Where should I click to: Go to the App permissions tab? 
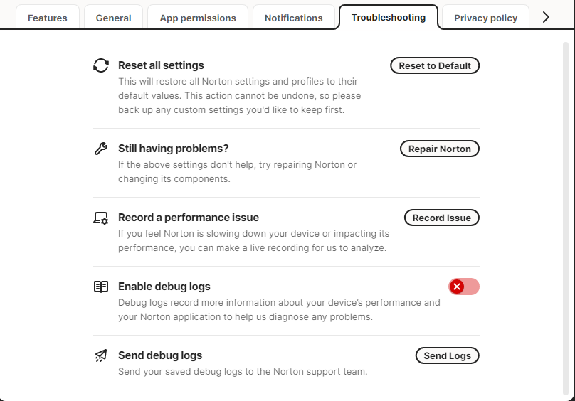pos(198,18)
